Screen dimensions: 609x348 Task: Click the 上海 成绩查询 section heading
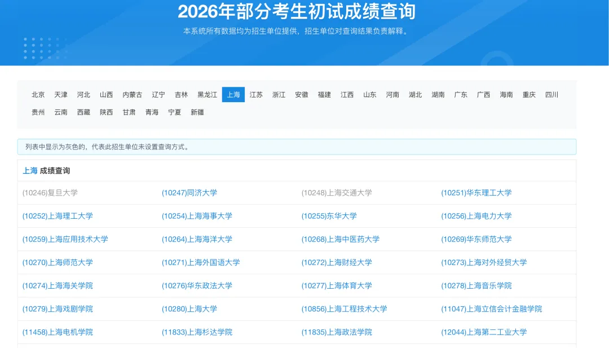click(46, 171)
